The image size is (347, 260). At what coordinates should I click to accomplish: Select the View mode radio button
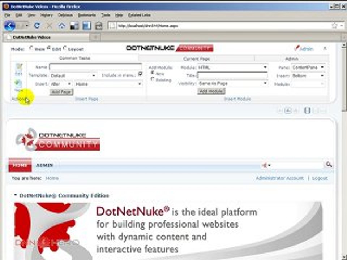[31, 48]
